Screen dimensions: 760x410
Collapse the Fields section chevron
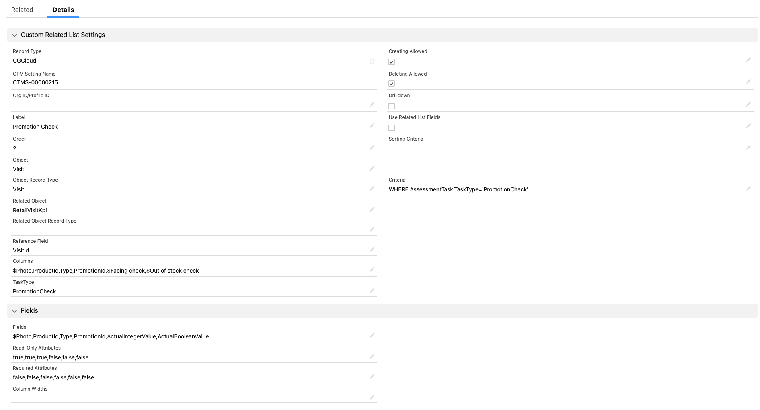click(14, 311)
